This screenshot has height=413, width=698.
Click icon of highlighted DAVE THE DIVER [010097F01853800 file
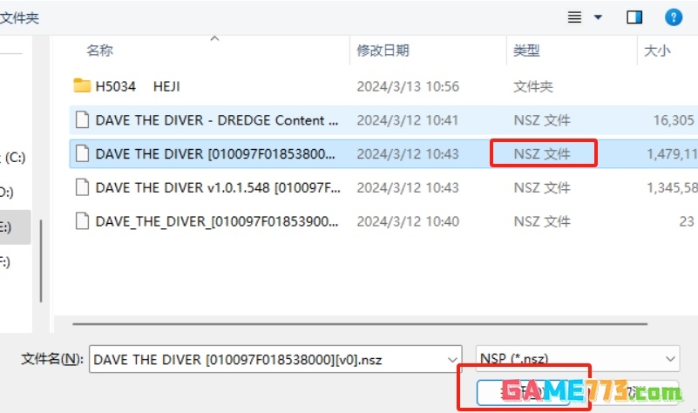click(x=82, y=153)
